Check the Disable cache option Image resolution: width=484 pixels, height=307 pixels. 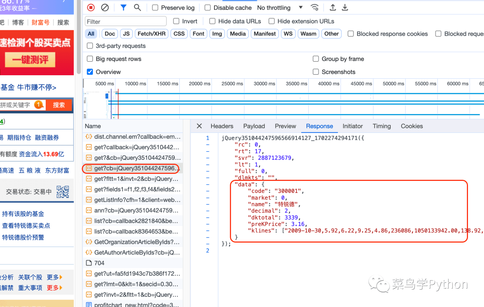pyautogui.click(x=207, y=8)
